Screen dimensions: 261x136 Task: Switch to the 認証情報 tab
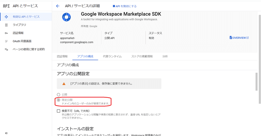tap(62, 56)
